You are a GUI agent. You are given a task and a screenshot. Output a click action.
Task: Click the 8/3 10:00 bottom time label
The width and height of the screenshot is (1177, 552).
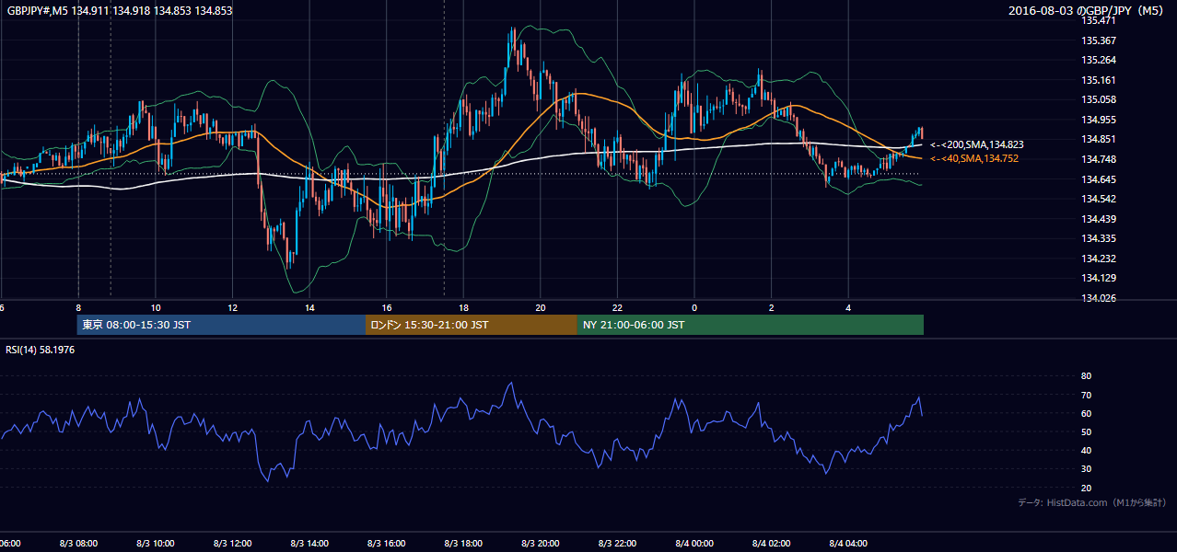pos(155,544)
